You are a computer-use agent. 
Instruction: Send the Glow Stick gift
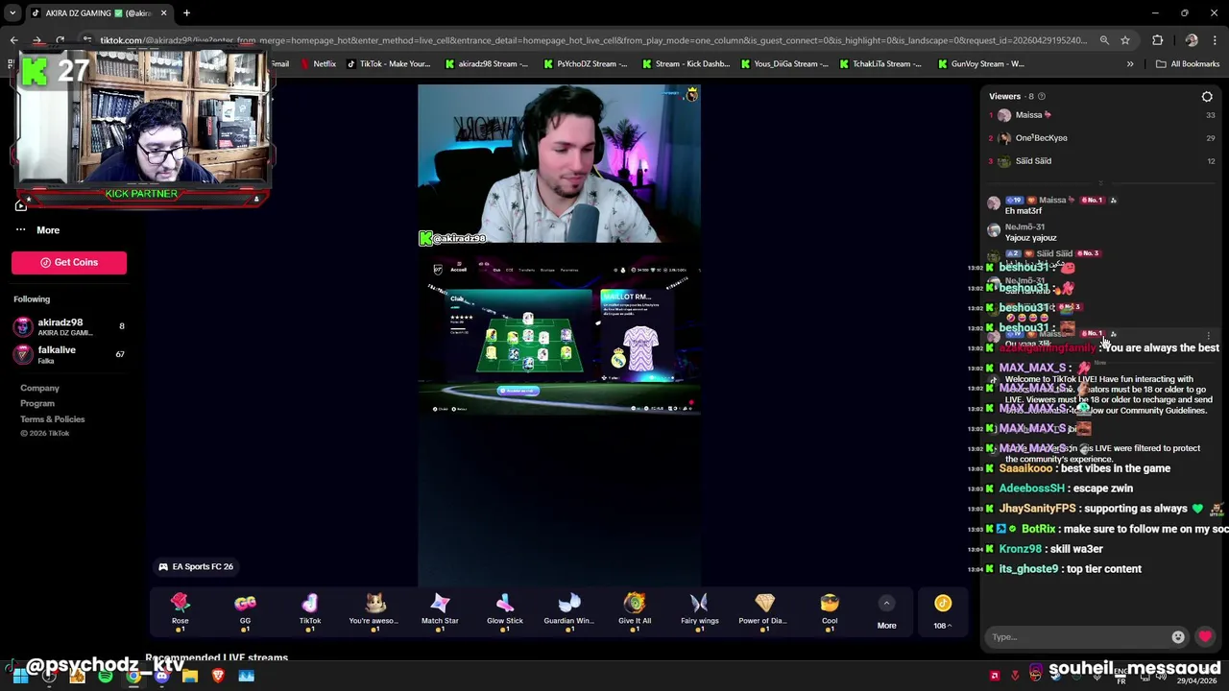click(505, 608)
